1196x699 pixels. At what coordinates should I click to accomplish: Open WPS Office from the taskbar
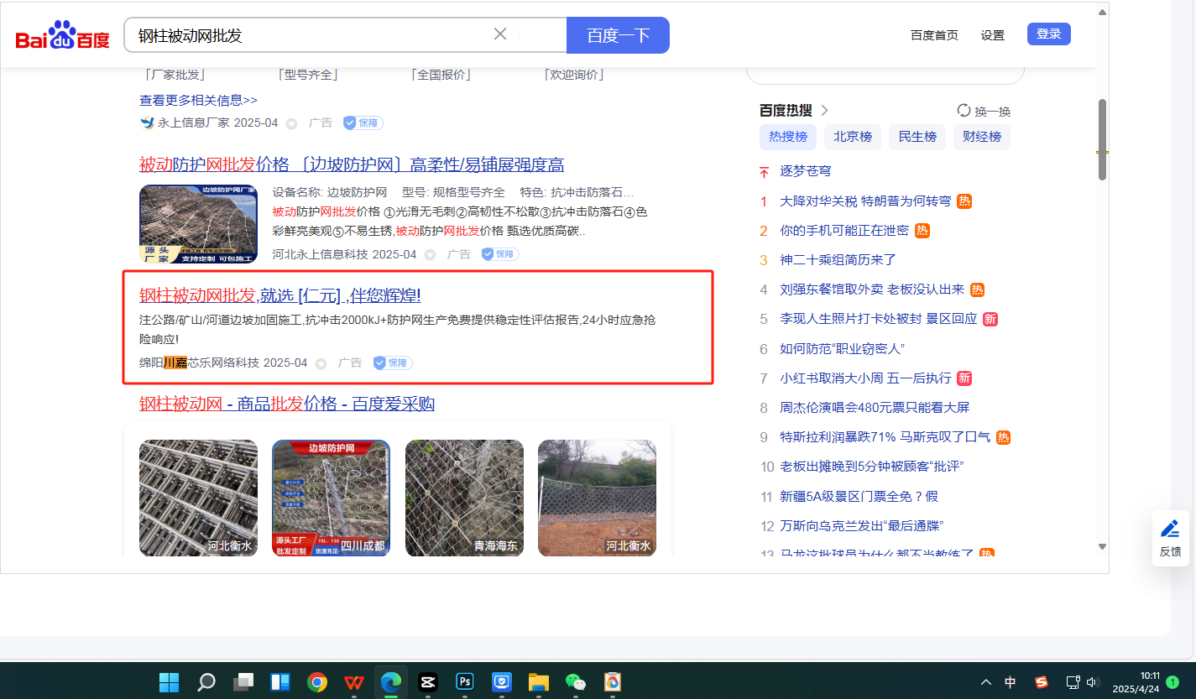354,681
